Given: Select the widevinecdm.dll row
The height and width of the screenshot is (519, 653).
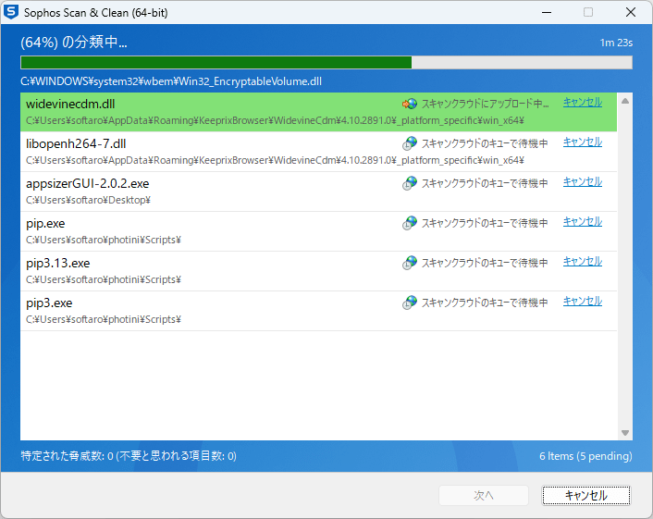Looking at the screenshot, I should point(318,112).
